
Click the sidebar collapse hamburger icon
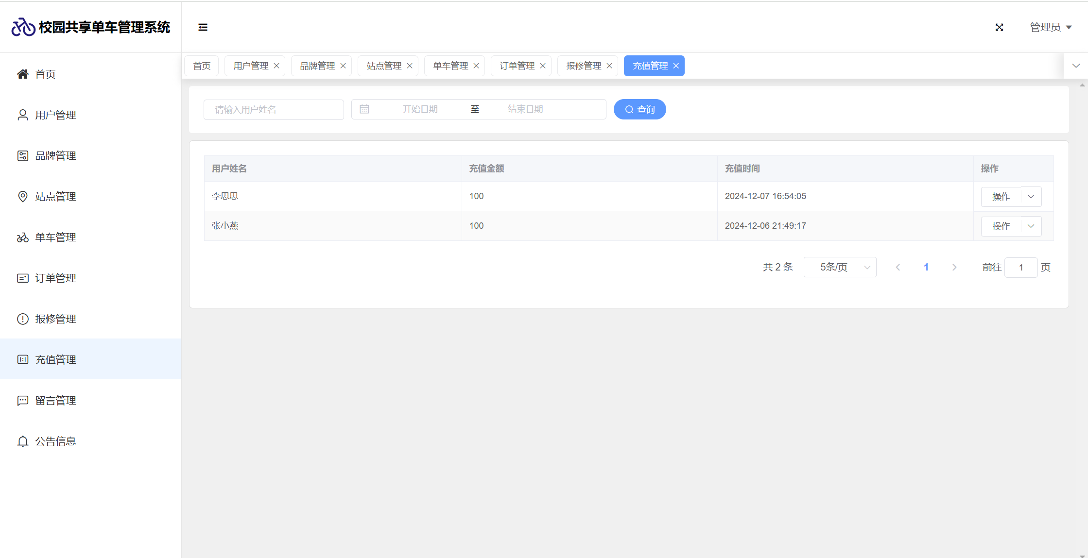tap(203, 27)
